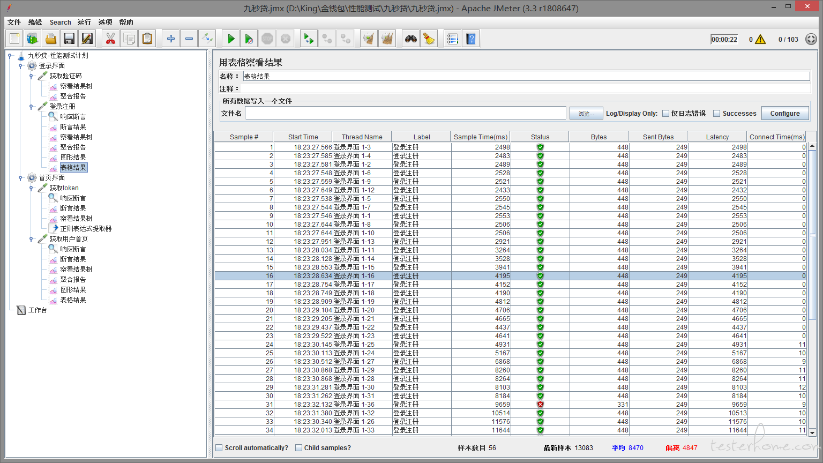Collapse the 登录界面 thread group node
Viewport: 823px width, 463px height.
pyautogui.click(x=21, y=66)
